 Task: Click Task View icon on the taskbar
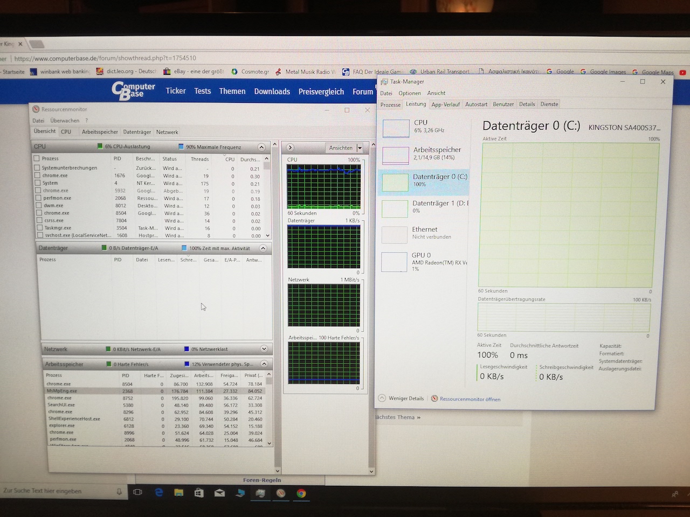point(137,492)
